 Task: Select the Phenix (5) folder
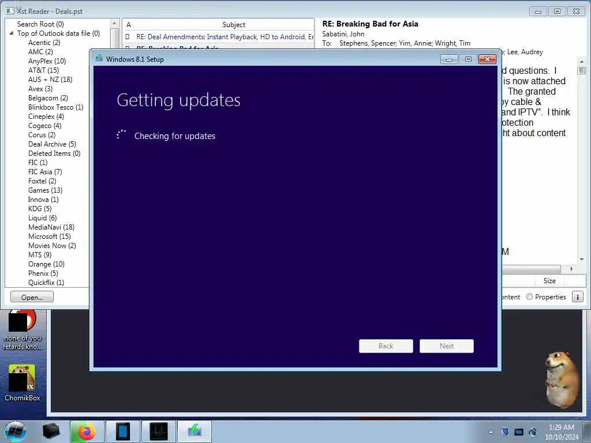[x=43, y=273]
